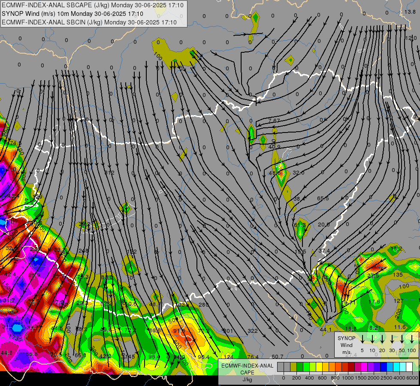Image resolution: width=420 pixels, height=386 pixels.
Task: Click the SYNOP Wind 10m title line
Action: pos(73,14)
